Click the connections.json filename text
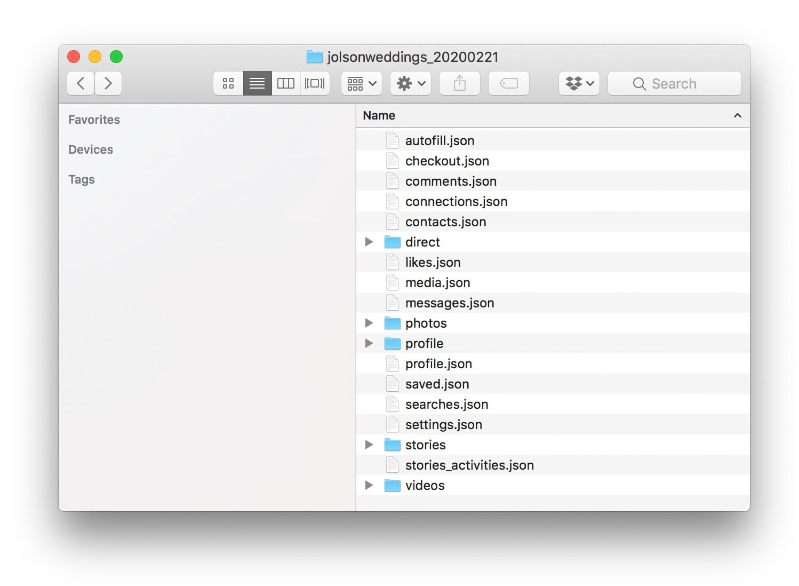The image size is (799, 586). 457,201
